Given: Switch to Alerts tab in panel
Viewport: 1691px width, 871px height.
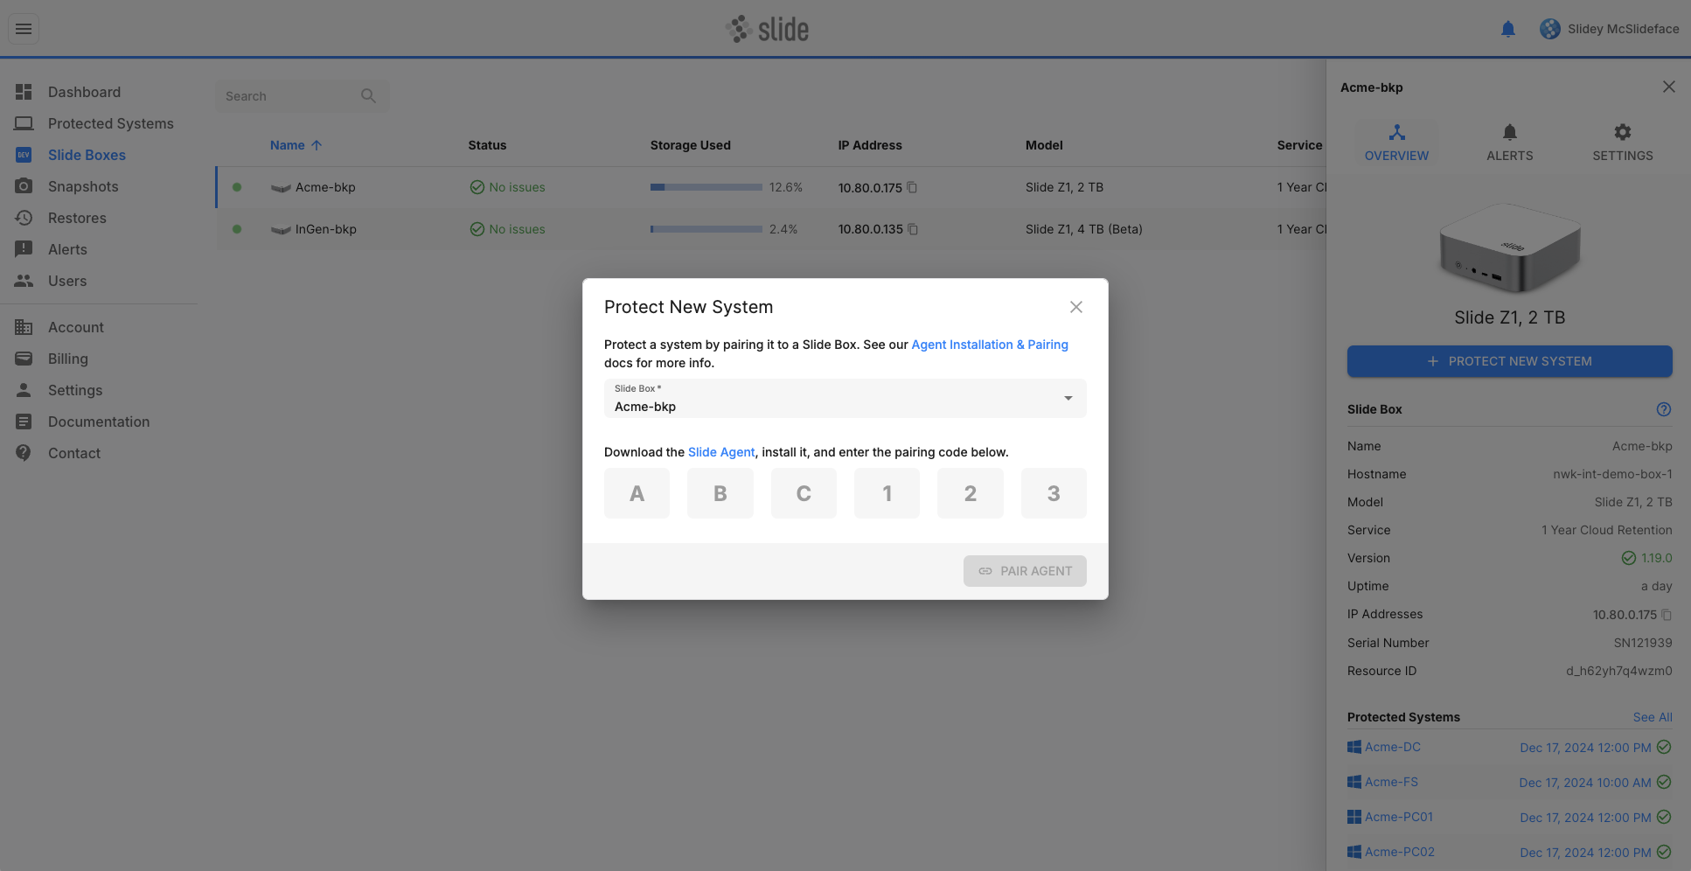Looking at the screenshot, I should tap(1510, 143).
